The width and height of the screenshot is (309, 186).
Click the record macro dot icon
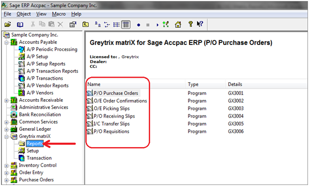coord(138,25)
